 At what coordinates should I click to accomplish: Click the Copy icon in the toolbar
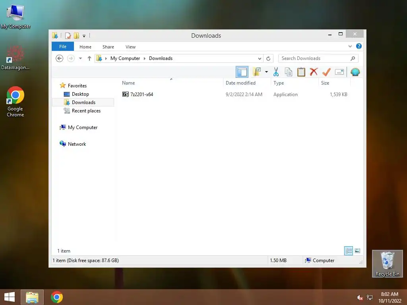pyautogui.click(x=289, y=72)
